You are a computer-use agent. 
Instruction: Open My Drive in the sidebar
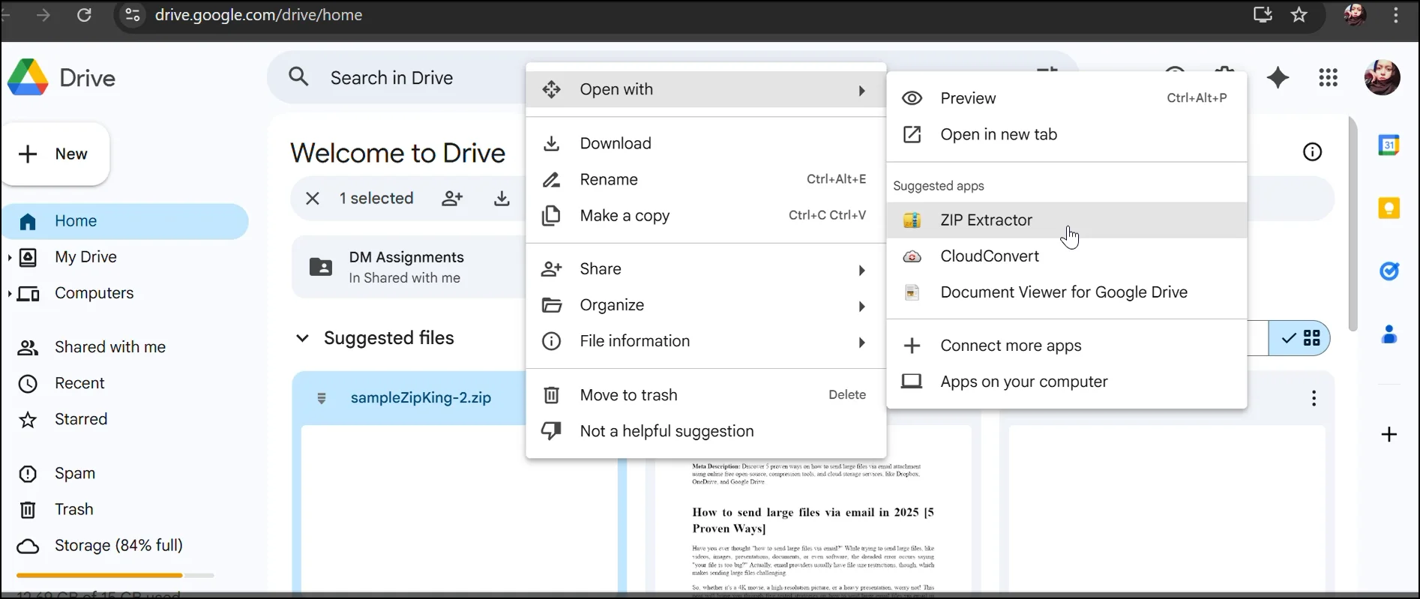click(x=85, y=257)
